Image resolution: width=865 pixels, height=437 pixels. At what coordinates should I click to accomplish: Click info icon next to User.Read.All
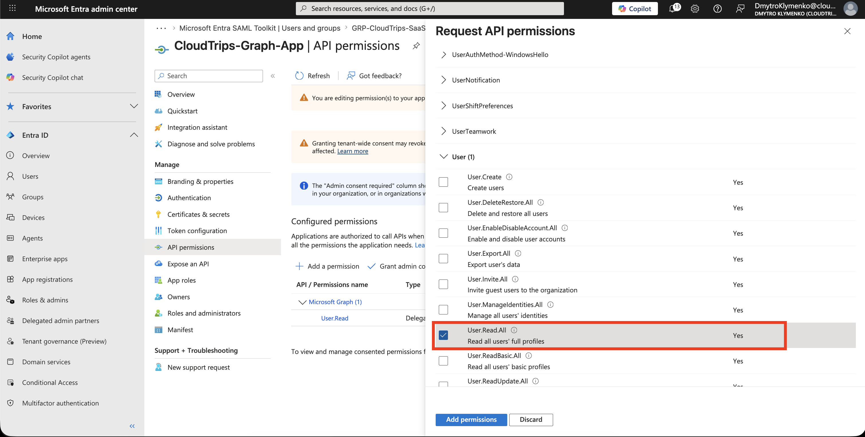[514, 330]
